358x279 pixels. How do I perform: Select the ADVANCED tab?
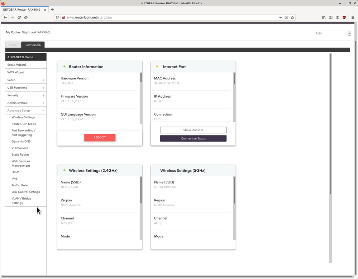[x=33, y=45]
